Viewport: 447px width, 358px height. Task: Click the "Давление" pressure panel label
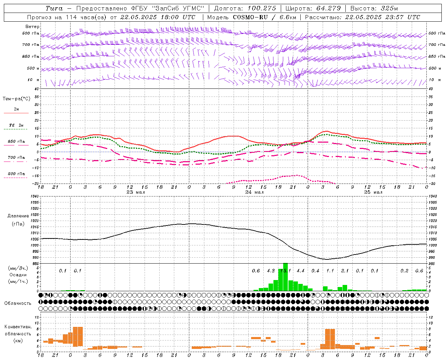coord(18,216)
